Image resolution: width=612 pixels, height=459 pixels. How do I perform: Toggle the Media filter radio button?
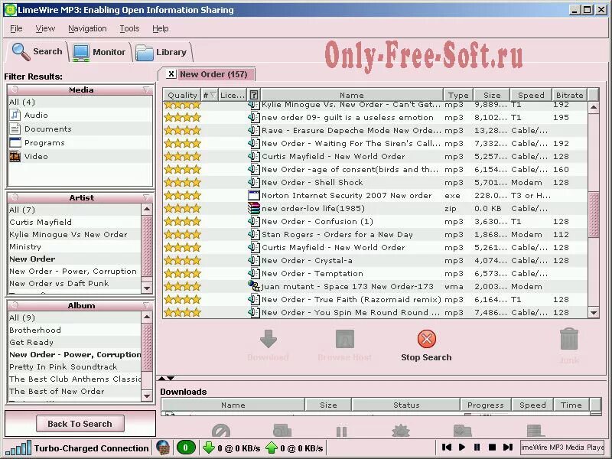point(15,90)
